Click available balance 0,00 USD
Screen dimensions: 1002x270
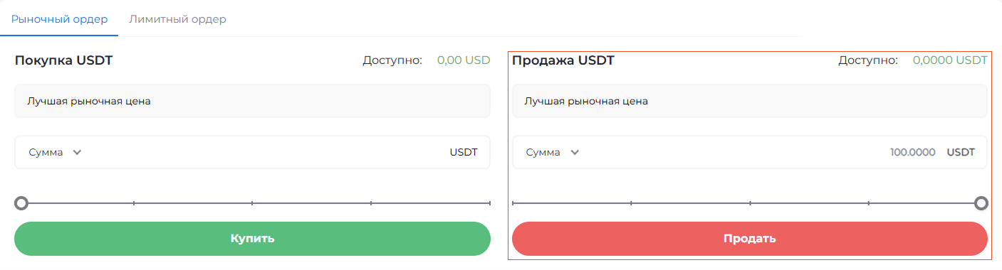tap(464, 60)
